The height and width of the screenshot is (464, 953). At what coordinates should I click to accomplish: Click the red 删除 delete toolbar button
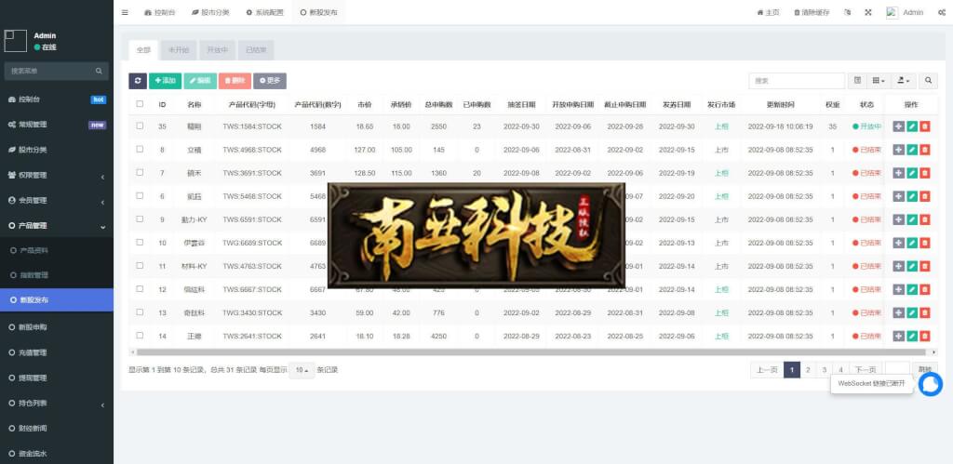235,81
